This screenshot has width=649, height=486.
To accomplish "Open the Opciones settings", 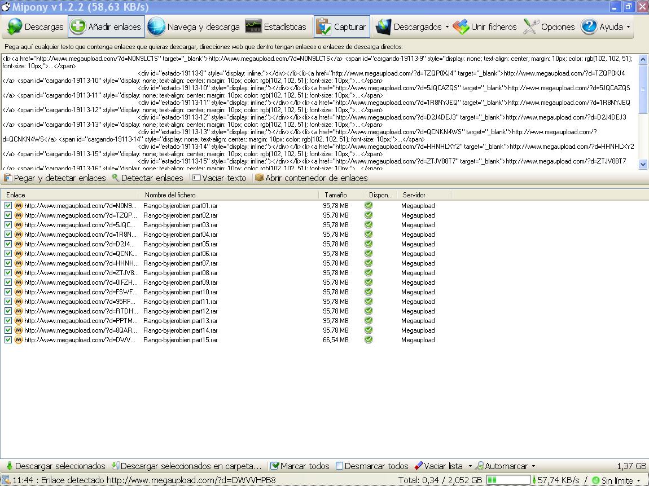I will tap(549, 27).
